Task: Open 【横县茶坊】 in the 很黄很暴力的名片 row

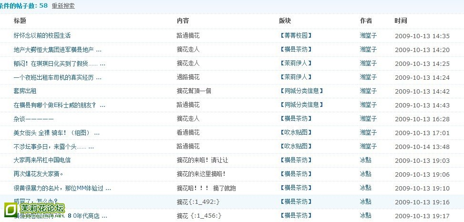Action: [x=295, y=188]
